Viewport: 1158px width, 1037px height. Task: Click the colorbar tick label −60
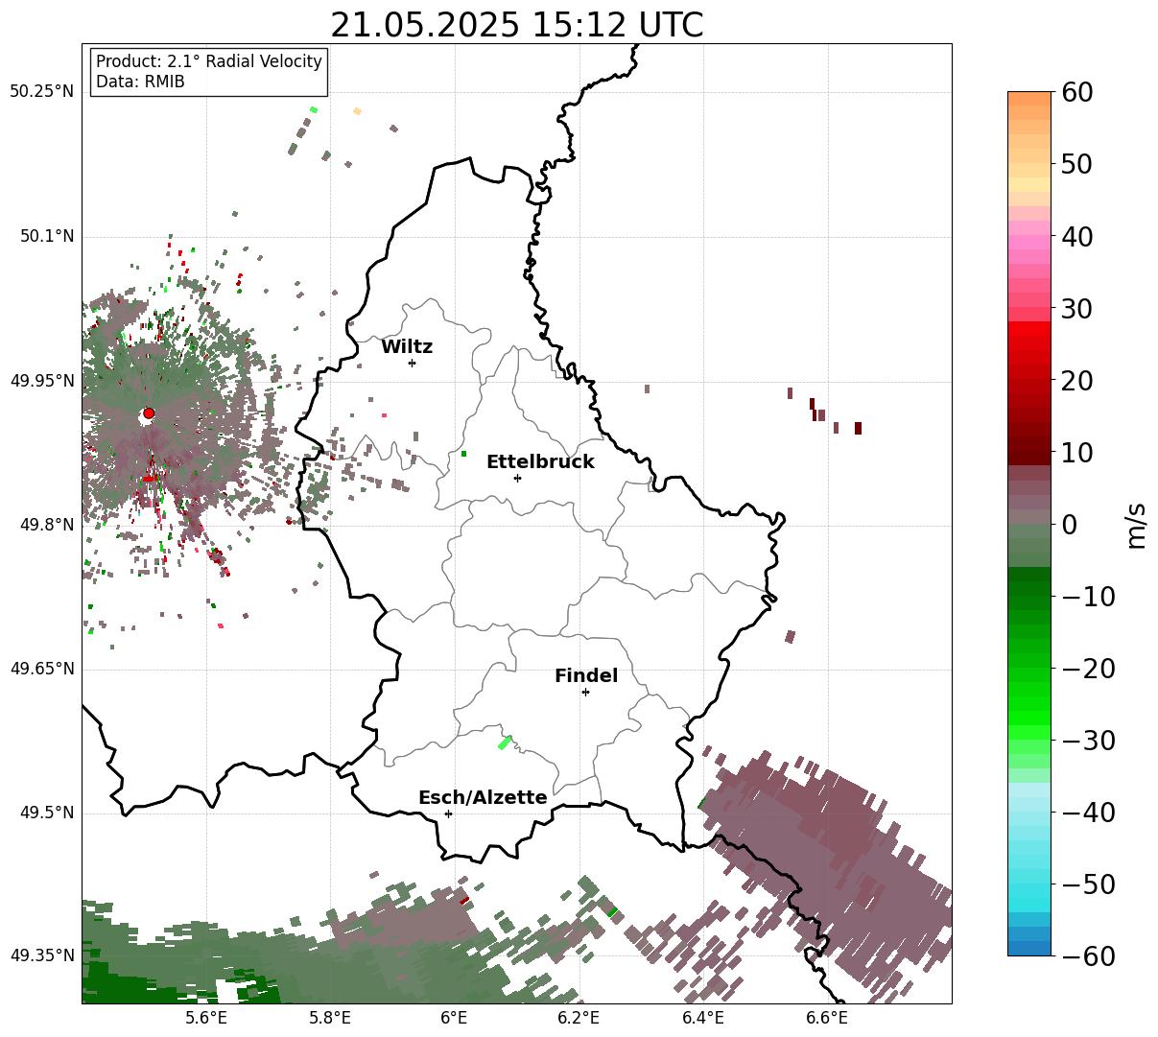(1087, 955)
